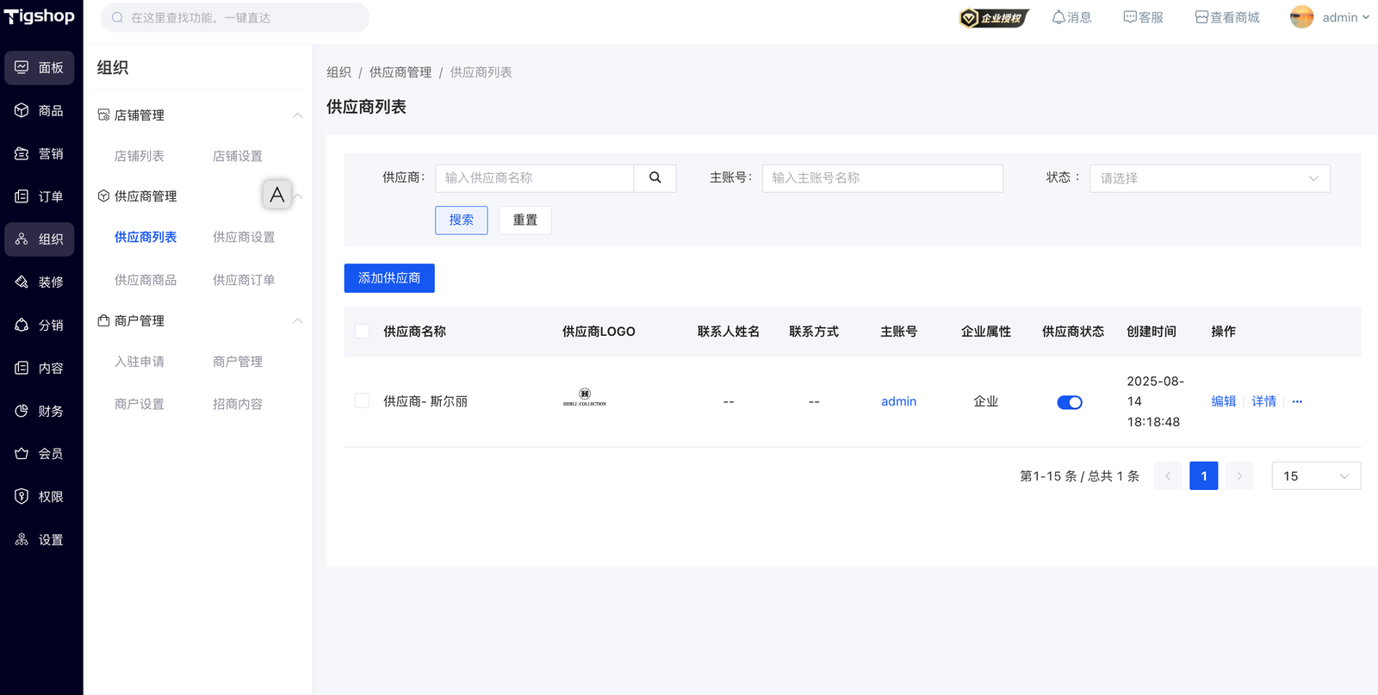Open the 商品 section in sidebar

point(40,111)
